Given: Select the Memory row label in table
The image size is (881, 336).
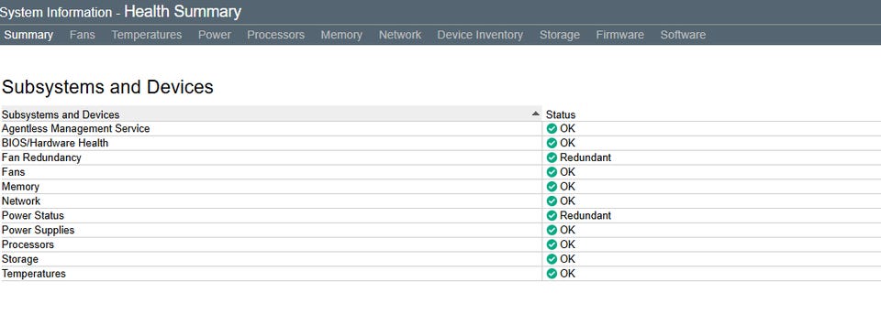Looking at the screenshot, I should pyautogui.click(x=21, y=186).
